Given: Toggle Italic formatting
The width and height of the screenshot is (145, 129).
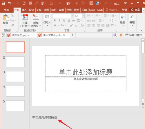Looking at the screenshot, I should (59, 21).
